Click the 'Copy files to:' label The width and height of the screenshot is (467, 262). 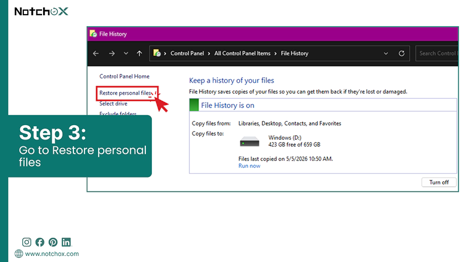pyautogui.click(x=208, y=133)
